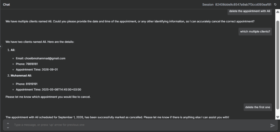The width and height of the screenshot is (280, 132).
Task: Click the down chevron for next message
Action: pyautogui.click(x=8, y=128)
